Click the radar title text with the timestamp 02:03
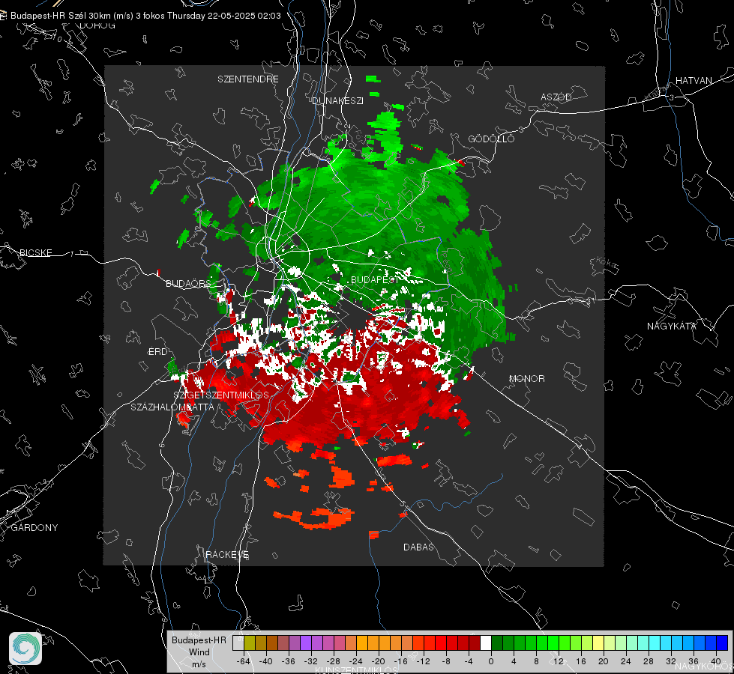This screenshot has height=674, width=734. 145,16
